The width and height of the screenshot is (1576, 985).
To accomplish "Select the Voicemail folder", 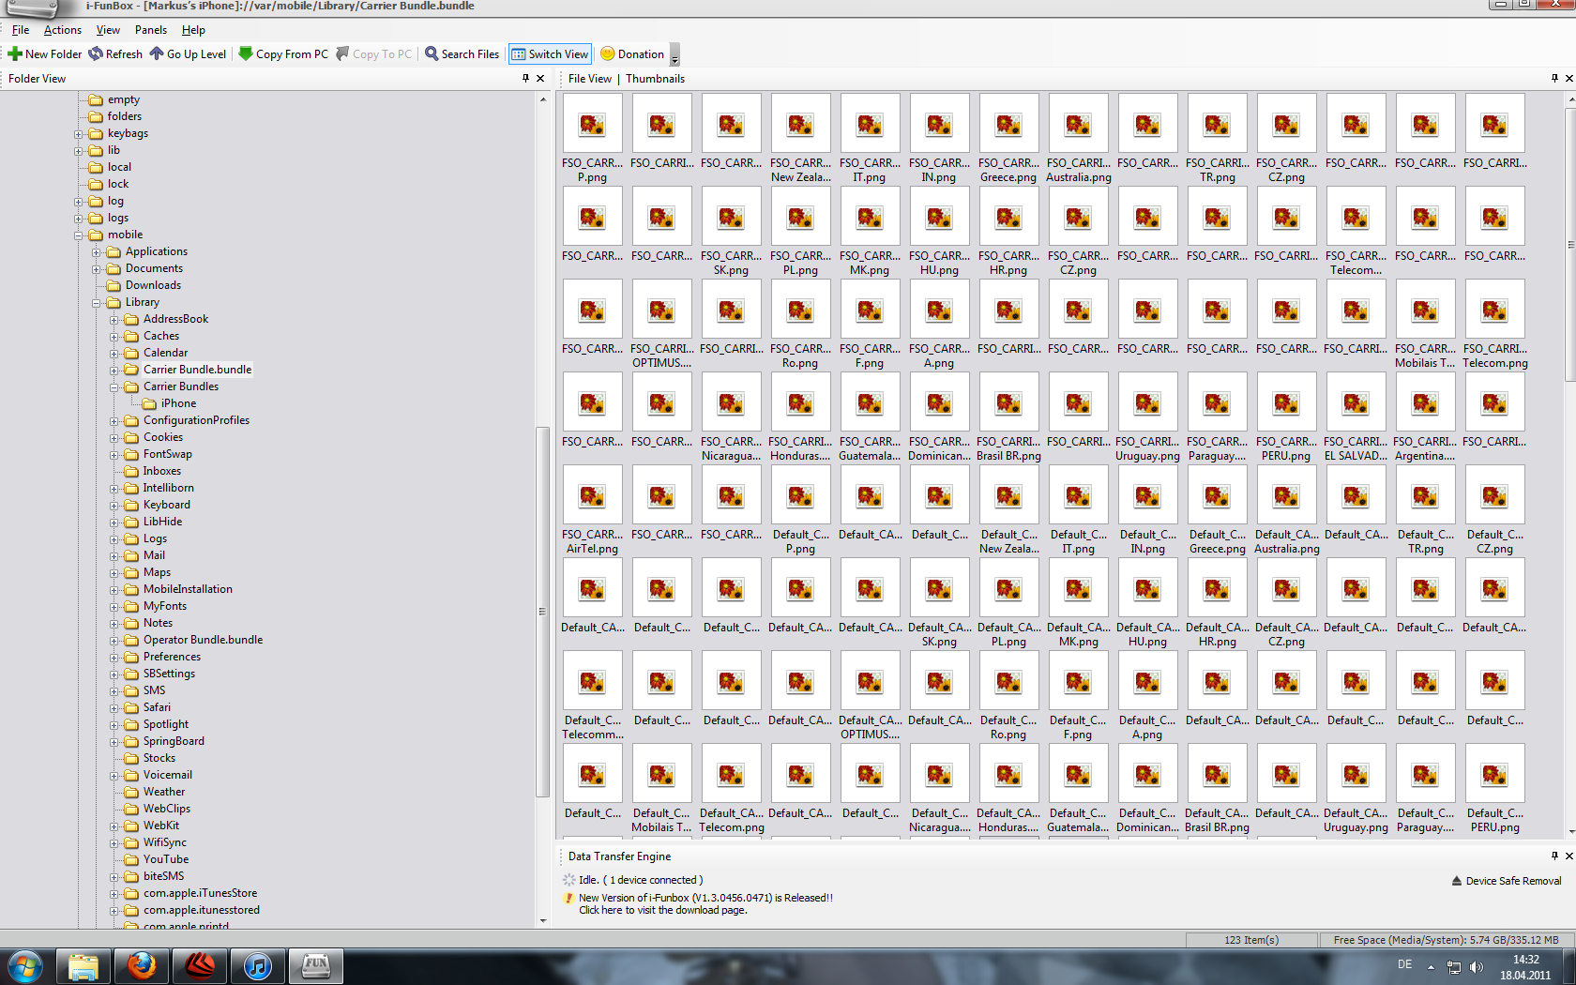I will (x=167, y=775).
